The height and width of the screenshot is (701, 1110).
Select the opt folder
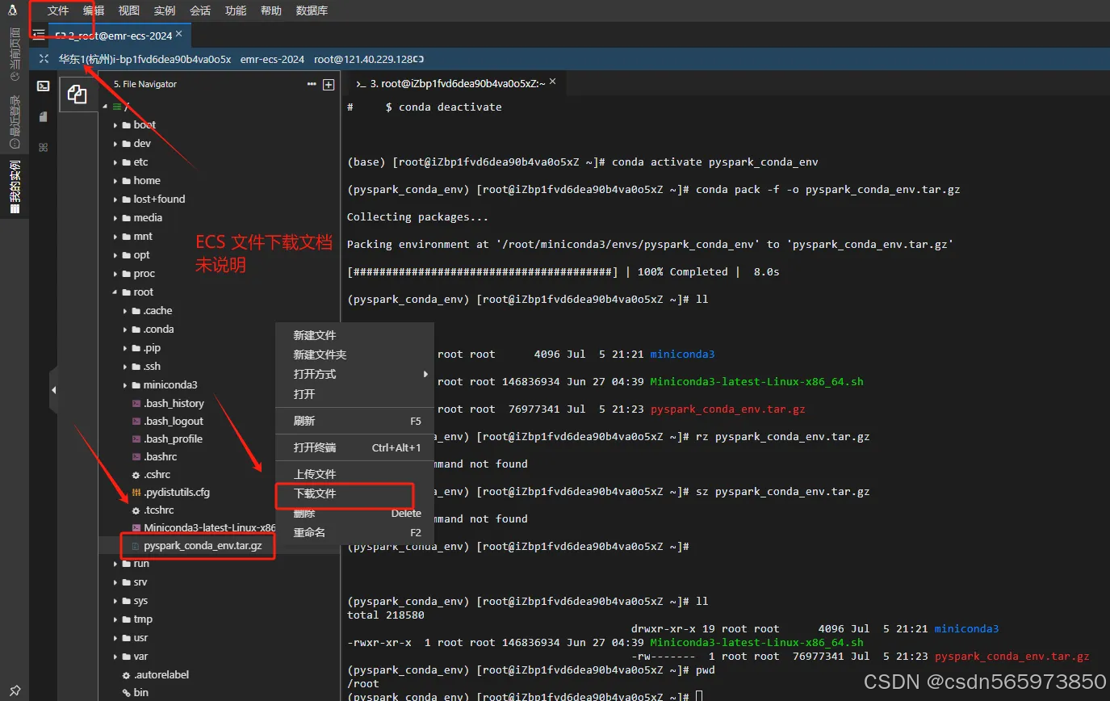coord(142,255)
